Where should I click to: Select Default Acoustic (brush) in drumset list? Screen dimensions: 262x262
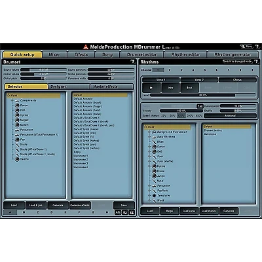tap(87, 103)
